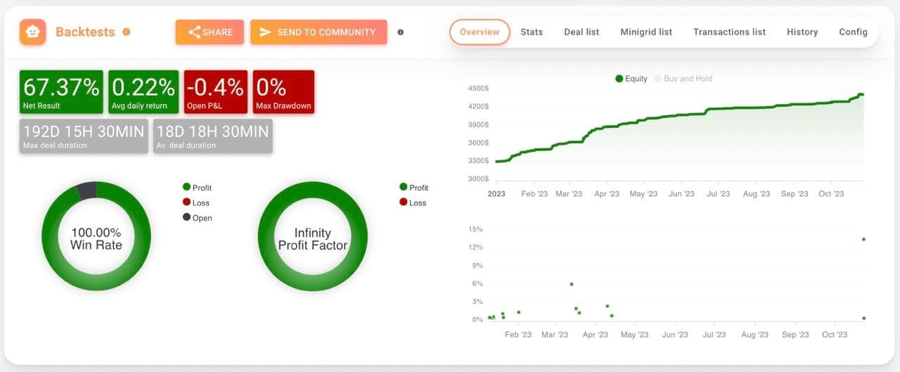900x372 pixels.
Task: Open the Deal list tab
Action: coord(581,32)
